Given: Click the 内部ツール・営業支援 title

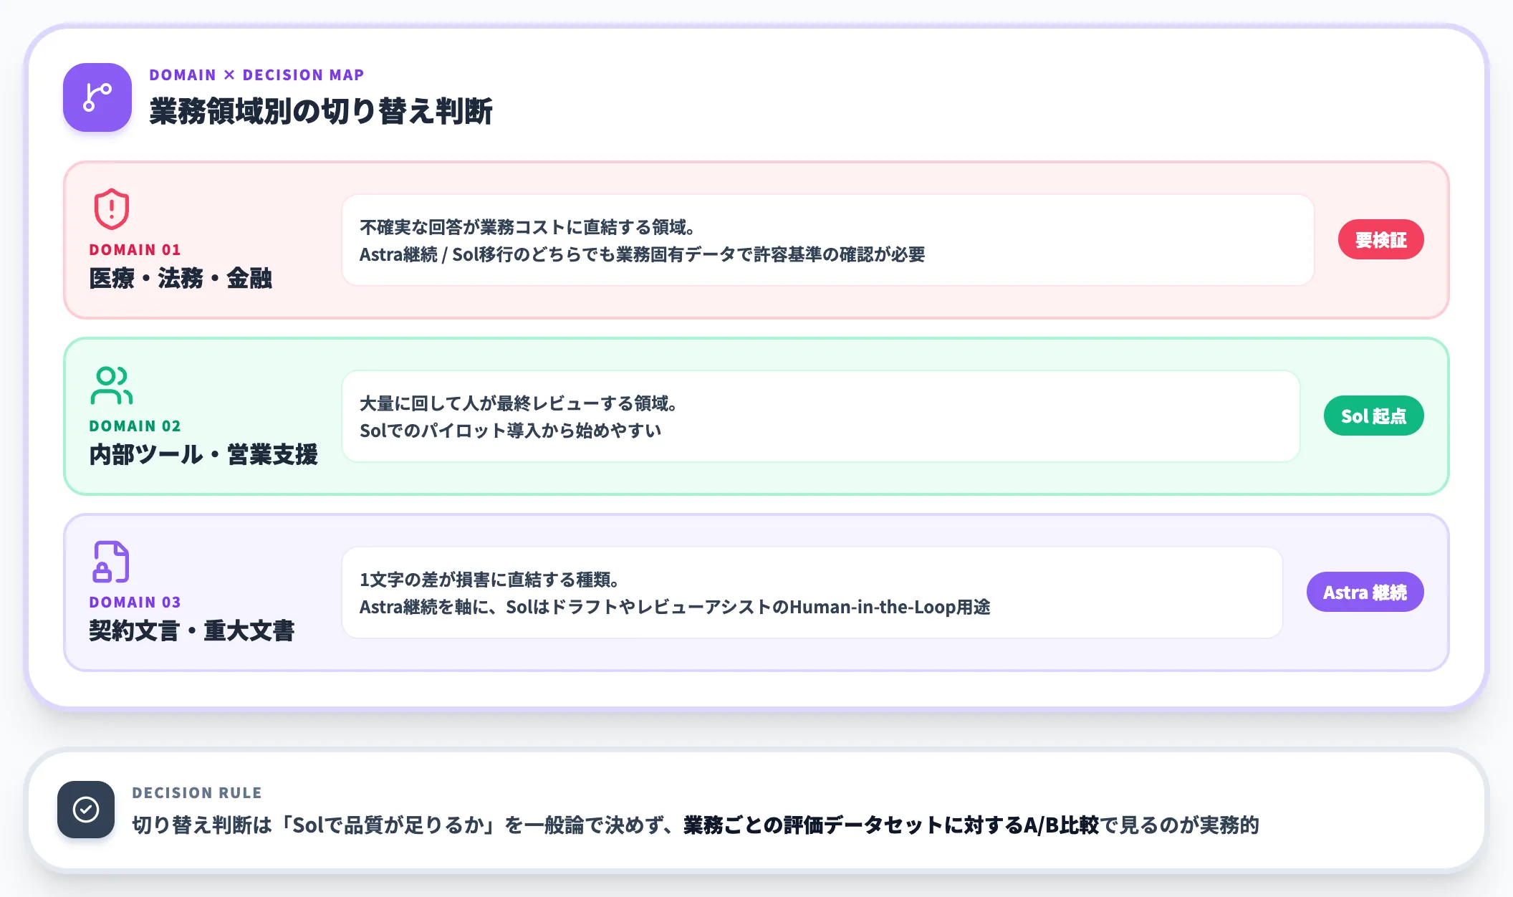Looking at the screenshot, I should 203,454.
